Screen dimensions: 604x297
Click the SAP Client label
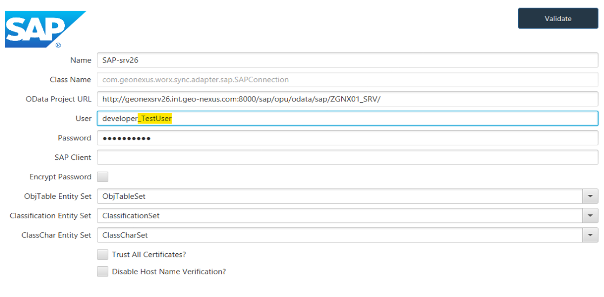(x=73, y=157)
